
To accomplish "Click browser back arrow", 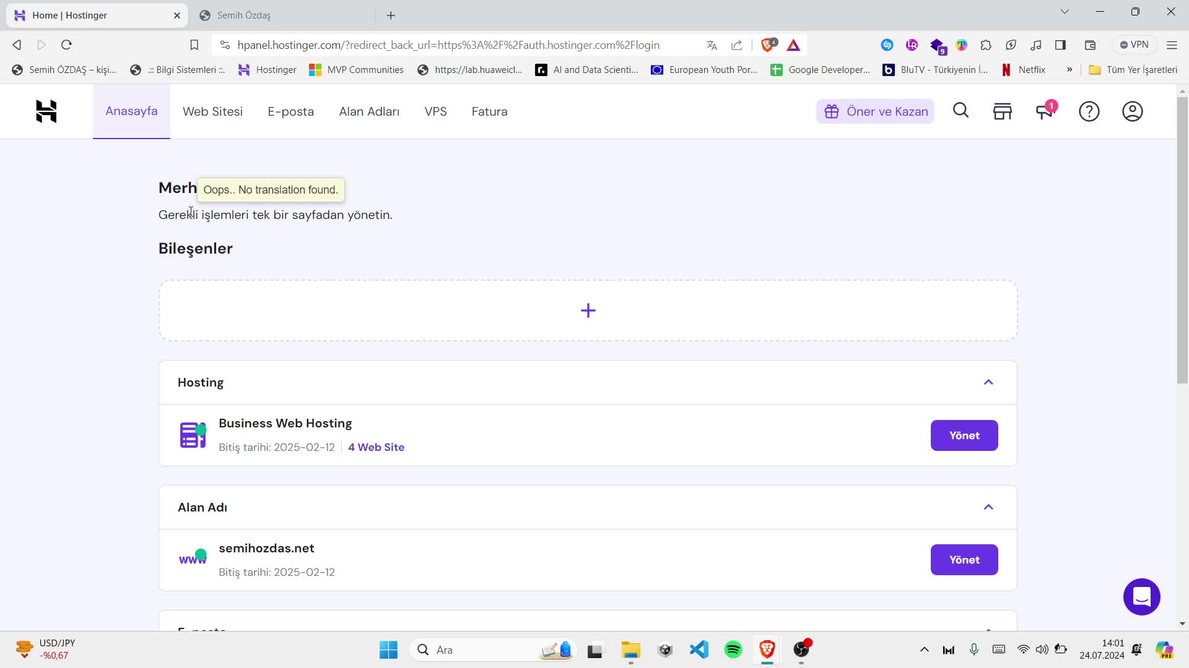I will point(17,45).
